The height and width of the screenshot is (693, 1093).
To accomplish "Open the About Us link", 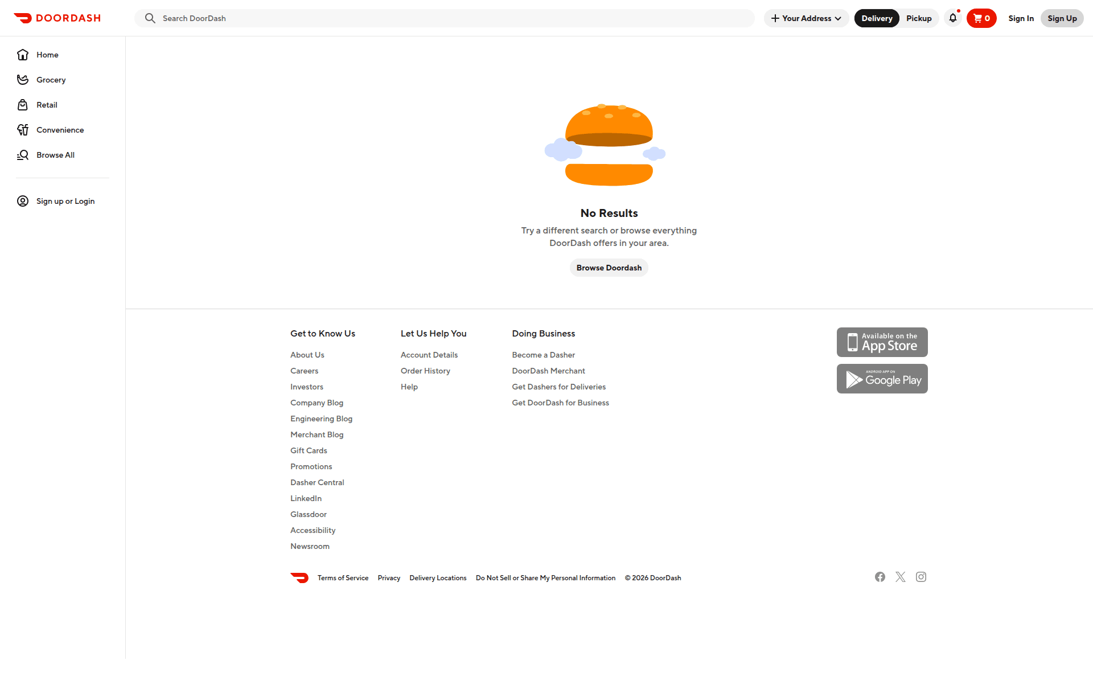I will pyautogui.click(x=307, y=355).
